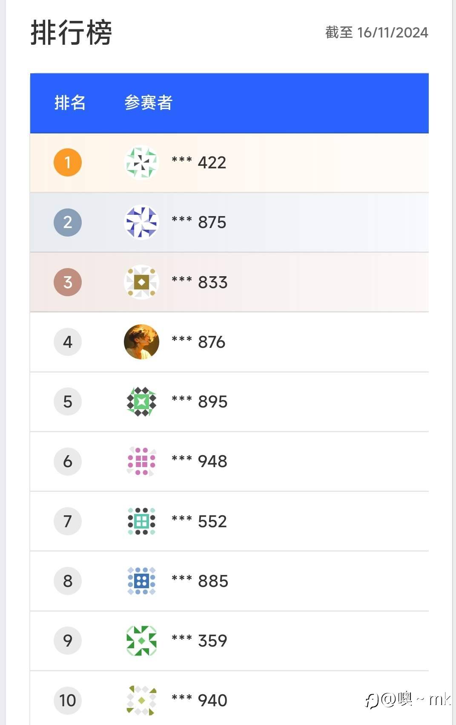Image resolution: width=456 pixels, height=725 pixels.
Task: Click the teal grid avatar for *** 552
Action: (x=141, y=521)
